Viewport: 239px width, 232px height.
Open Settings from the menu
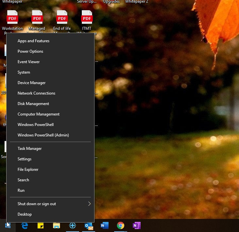coord(50,159)
